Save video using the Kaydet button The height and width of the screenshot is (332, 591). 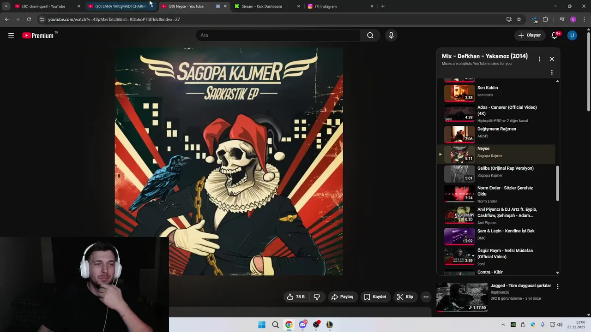click(x=375, y=297)
